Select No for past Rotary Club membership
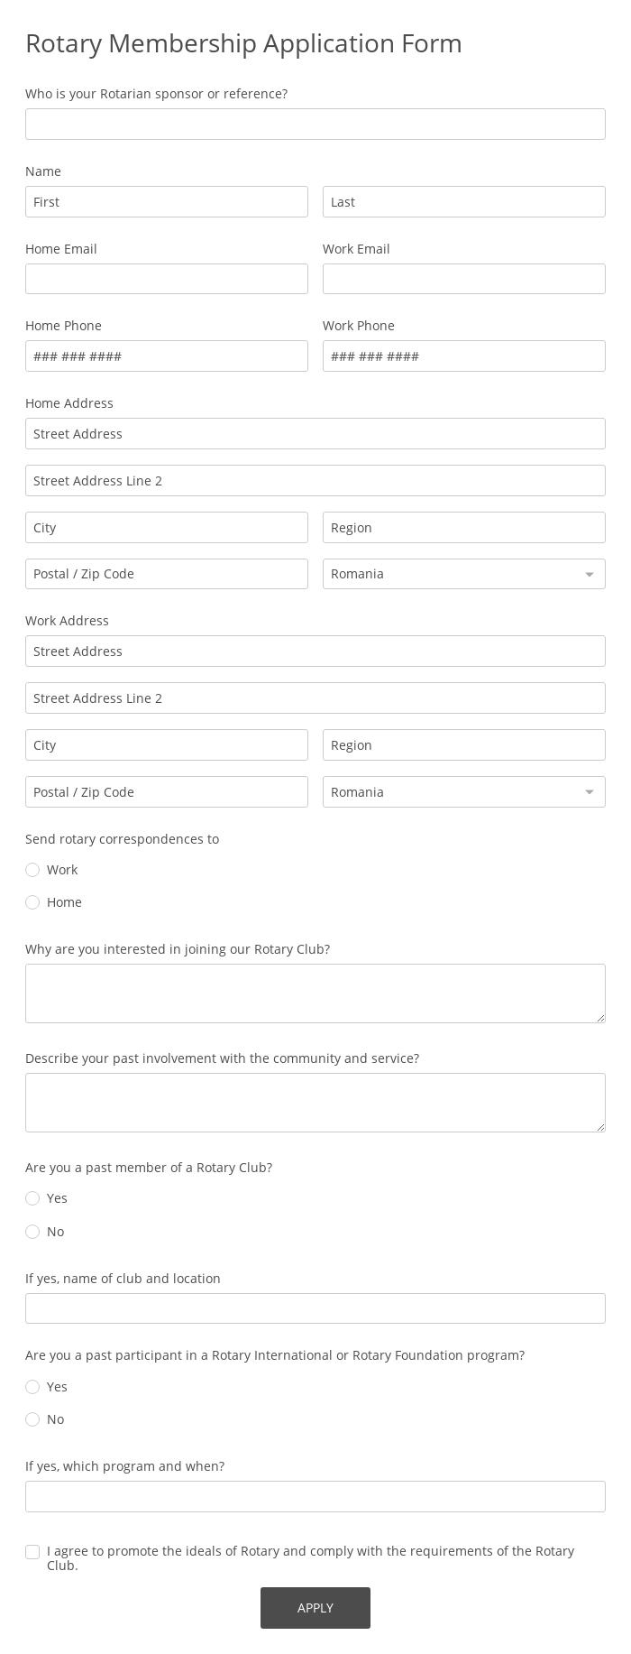This screenshot has width=631, height=1654. click(32, 1232)
